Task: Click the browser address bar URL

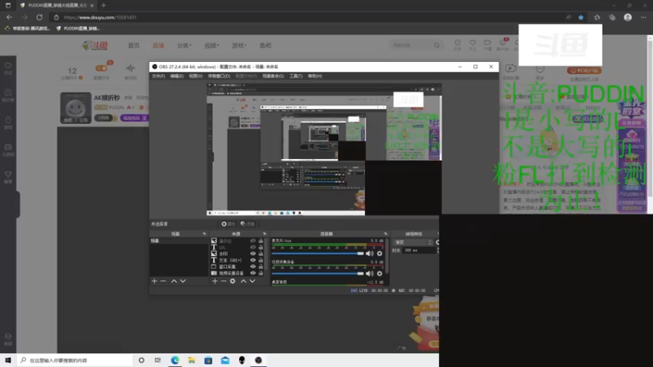Action: 100,17
